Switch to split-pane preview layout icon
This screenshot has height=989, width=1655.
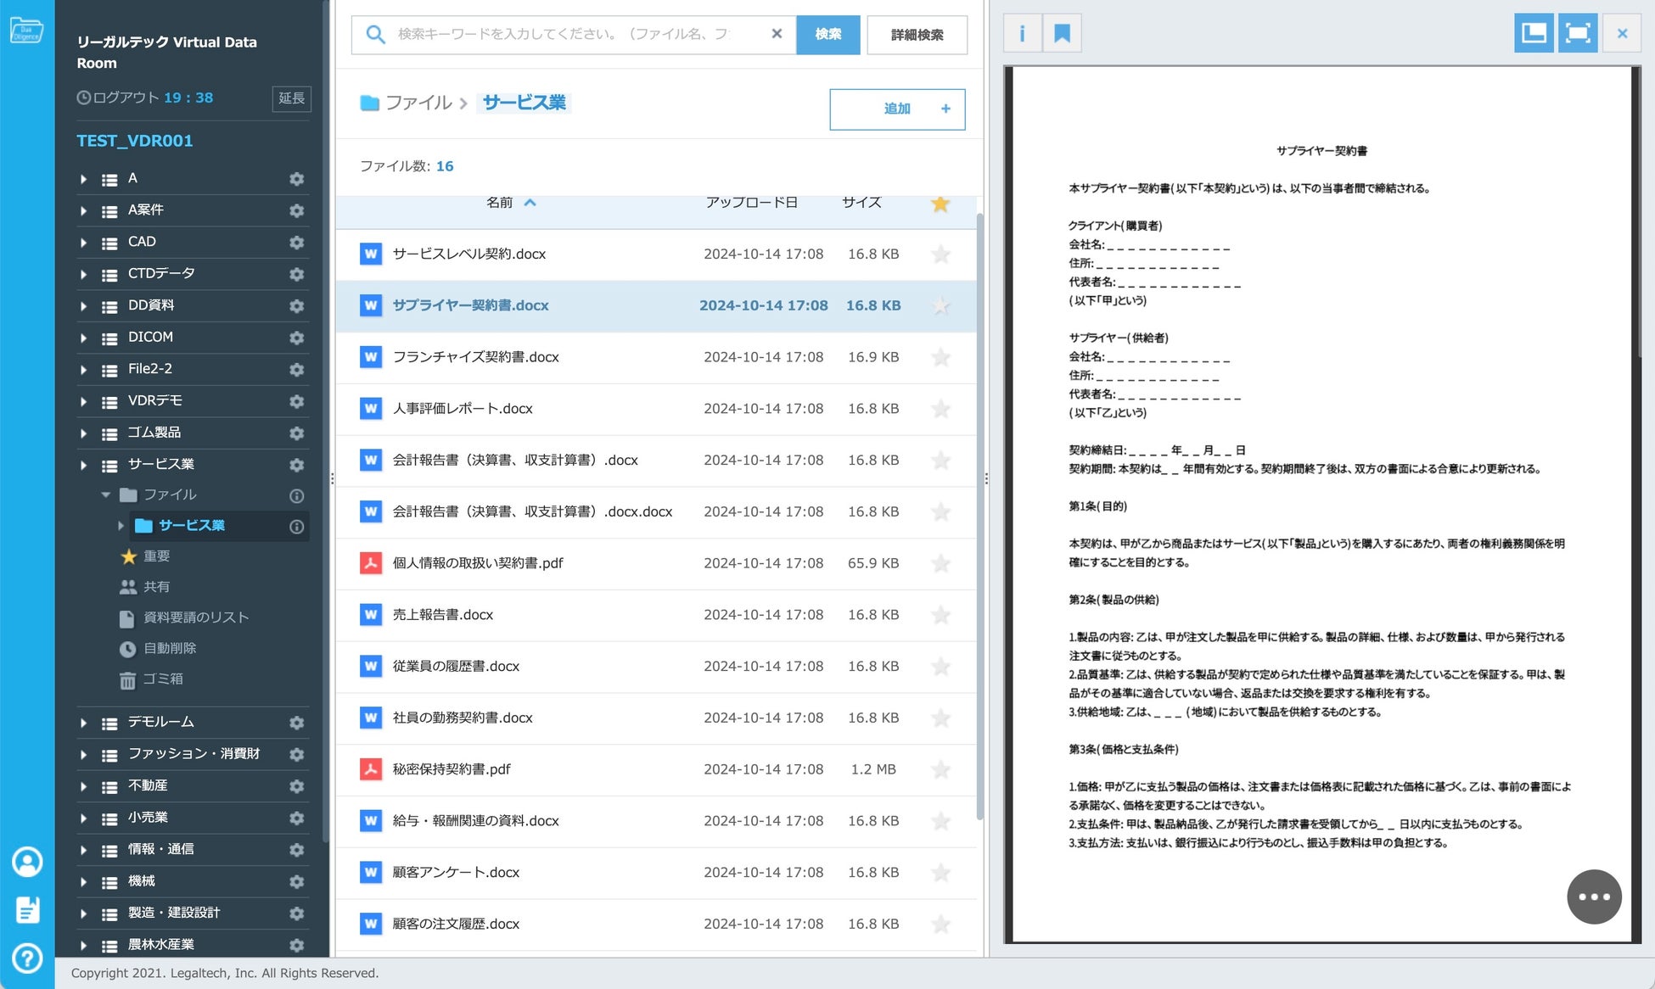tap(1533, 34)
